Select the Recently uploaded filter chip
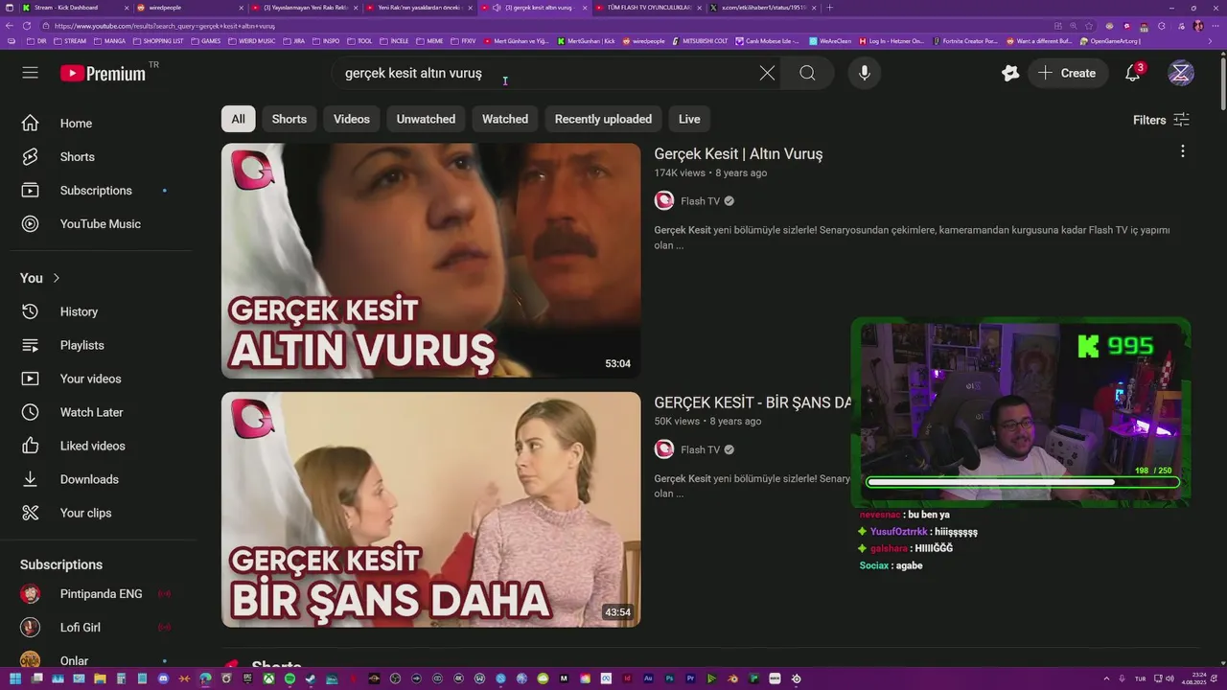This screenshot has height=690, width=1227. pyautogui.click(x=603, y=119)
